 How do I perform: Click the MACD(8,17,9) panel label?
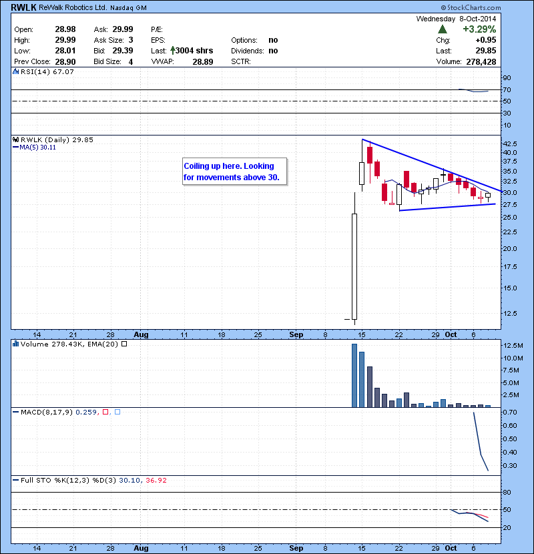pyautogui.click(x=47, y=412)
